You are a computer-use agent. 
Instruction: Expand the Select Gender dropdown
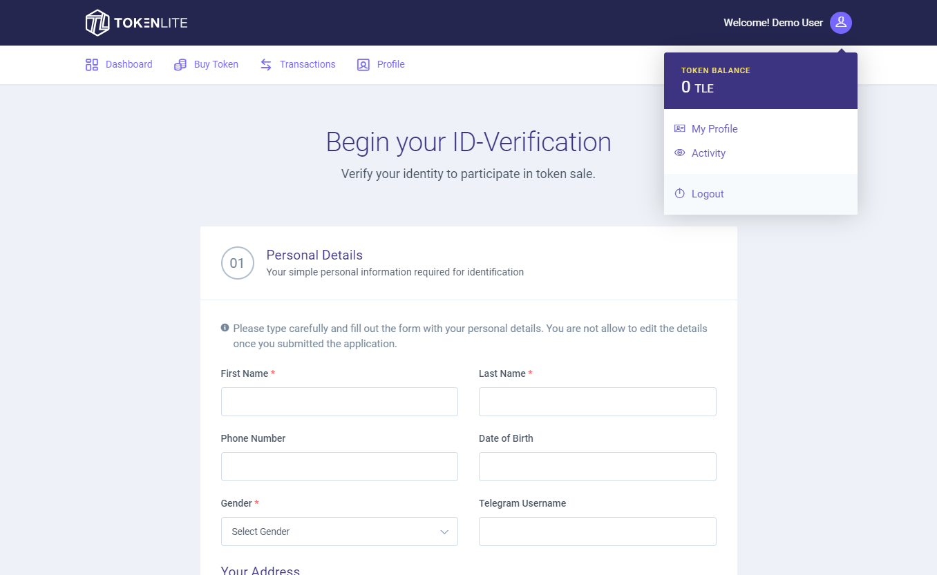pyautogui.click(x=339, y=532)
